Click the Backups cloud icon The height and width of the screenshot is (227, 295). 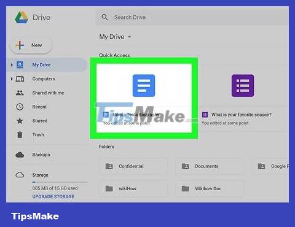click(20, 155)
